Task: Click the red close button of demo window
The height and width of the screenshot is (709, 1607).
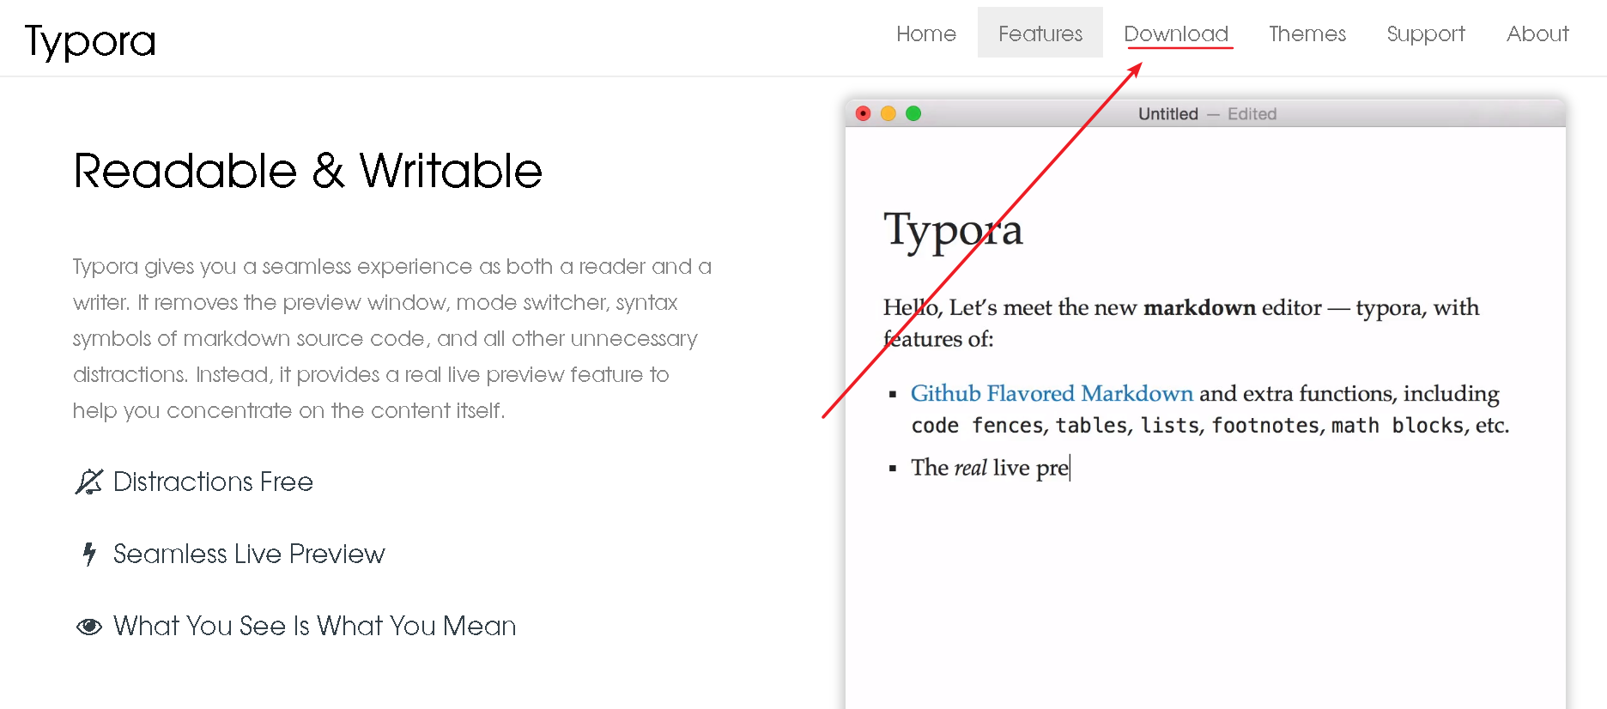Action: (x=864, y=113)
